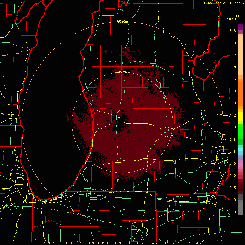Click the 100 NMI range ring label

pos(122,22)
